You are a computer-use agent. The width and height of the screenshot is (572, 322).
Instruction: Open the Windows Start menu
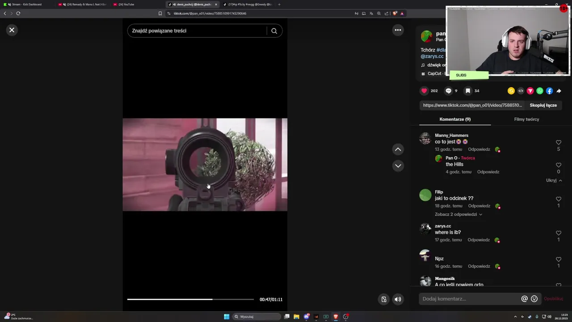(x=227, y=317)
